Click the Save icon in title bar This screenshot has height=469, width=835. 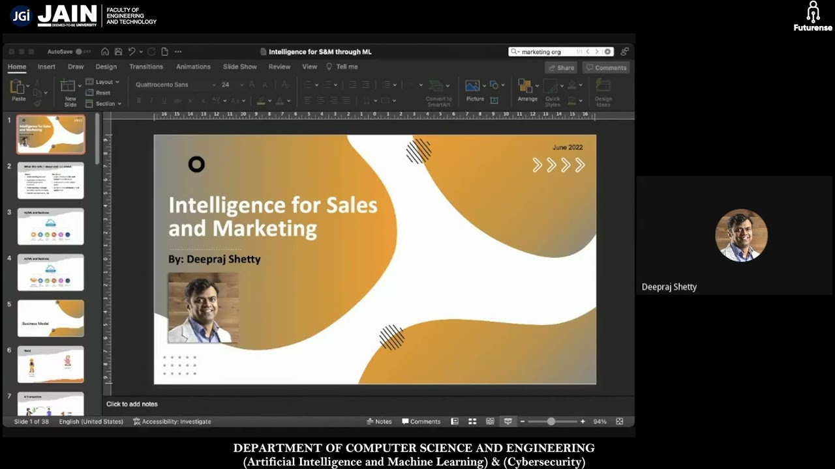click(x=118, y=51)
